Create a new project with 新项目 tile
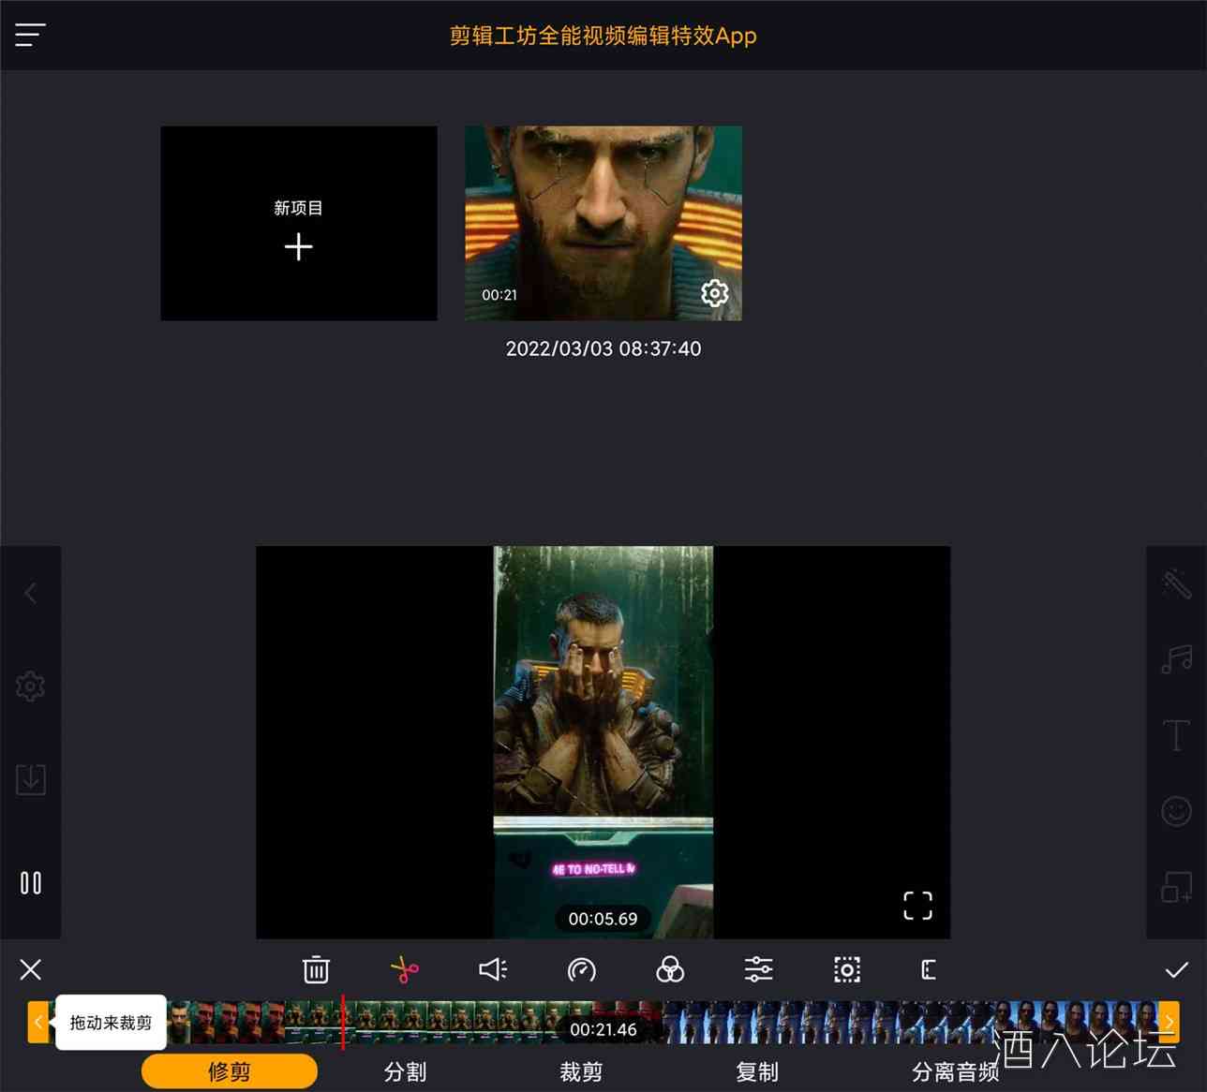Image resolution: width=1207 pixels, height=1092 pixels. tap(299, 224)
